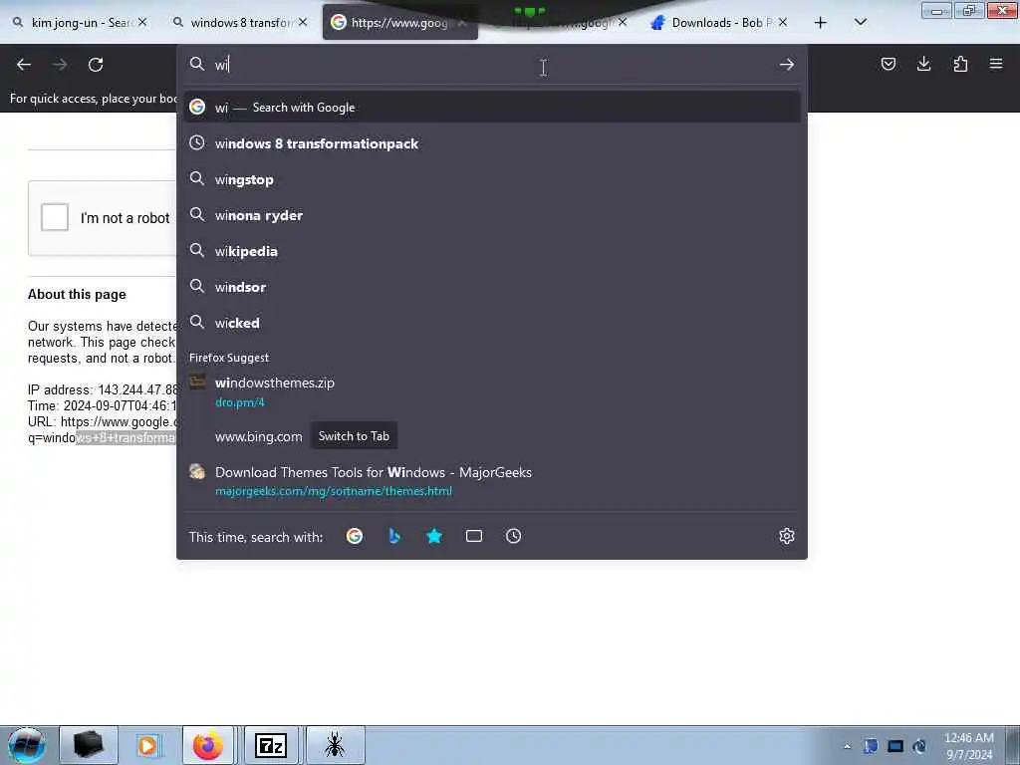Open the ant application taskbar icon
Image resolution: width=1020 pixels, height=765 pixels.
[335, 745]
